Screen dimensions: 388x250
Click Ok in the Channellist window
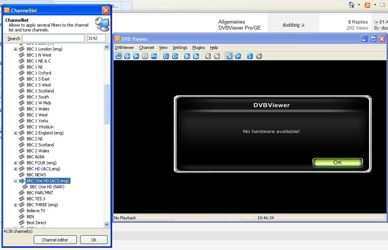[94, 240]
